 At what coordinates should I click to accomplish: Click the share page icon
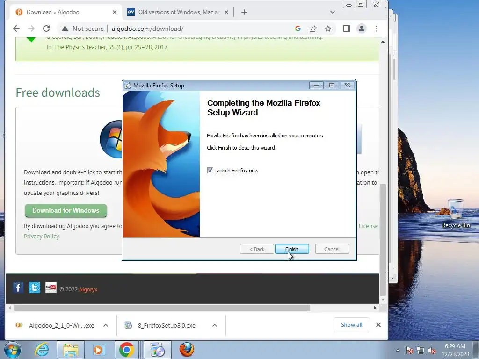tap(313, 29)
